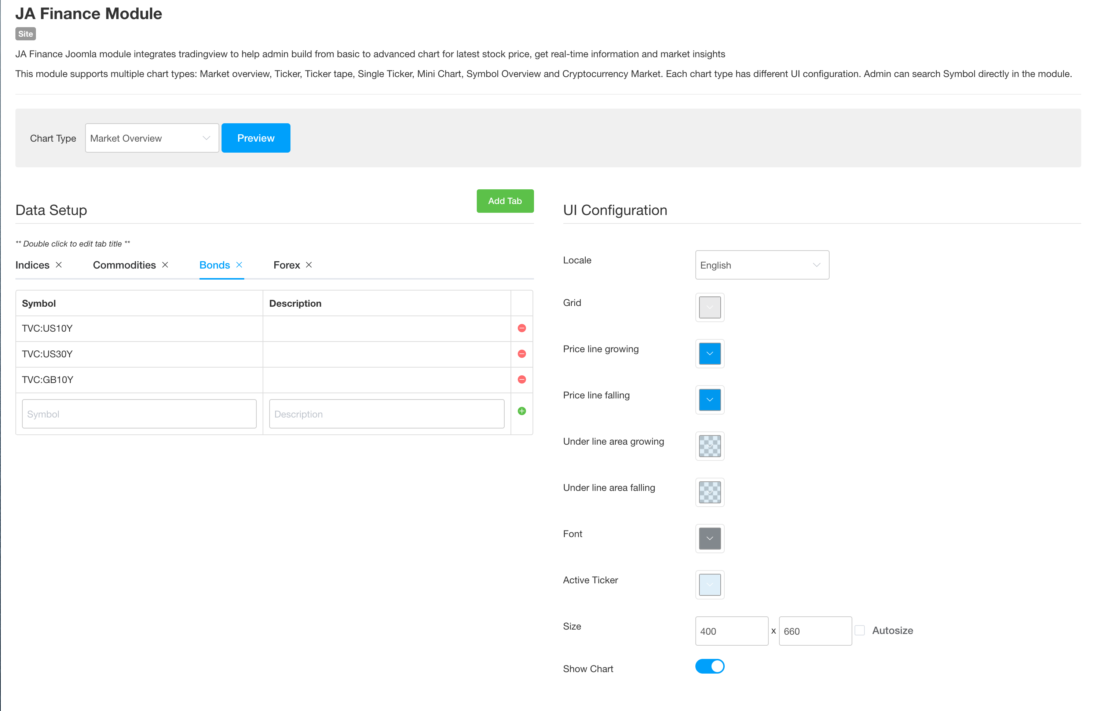Delete the TVC:GB10Y symbol row
This screenshot has width=1112, height=711.
tap(522, 379)
